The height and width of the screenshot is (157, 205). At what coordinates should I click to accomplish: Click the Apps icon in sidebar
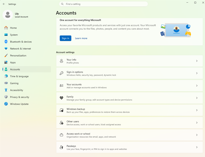pos(6,62)
